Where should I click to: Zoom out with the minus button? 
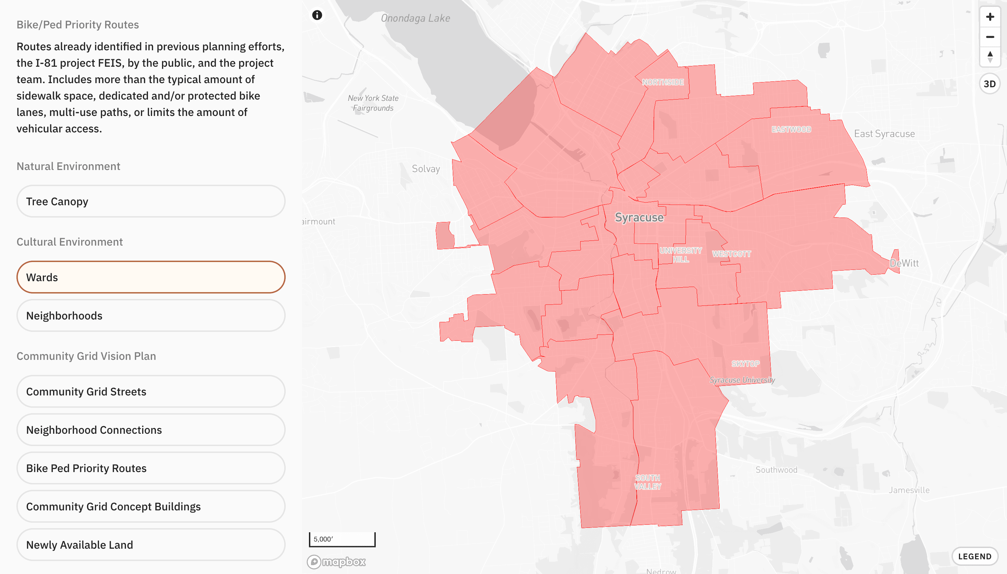(x=990, y=37)
